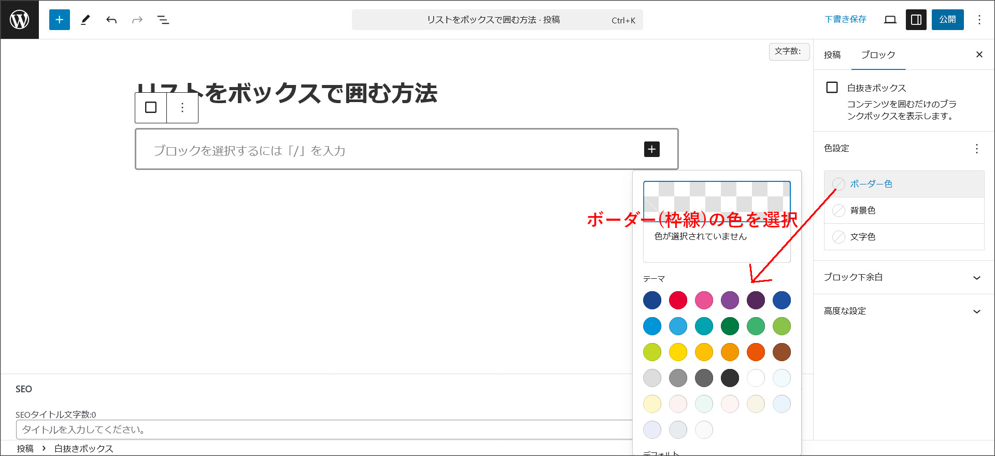Viewport: 995px width, 456px height.
Task: Open document overview list view
Action: click(x=163, y=20)
